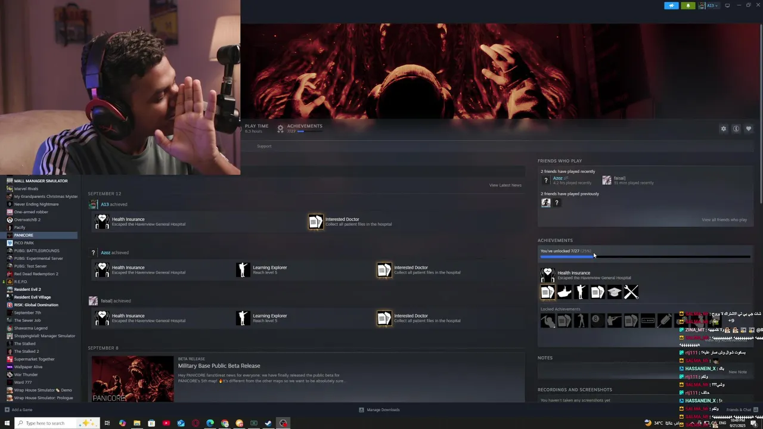This screenshot has height=429, width=763.
Task: Click faisal's avatar in Friends Who Play
Action: point(607,180)
